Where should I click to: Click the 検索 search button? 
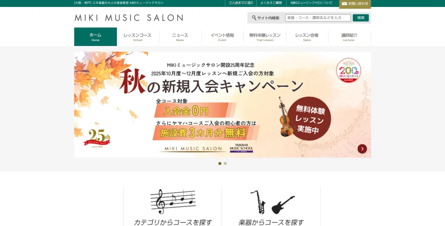(361, 18)
